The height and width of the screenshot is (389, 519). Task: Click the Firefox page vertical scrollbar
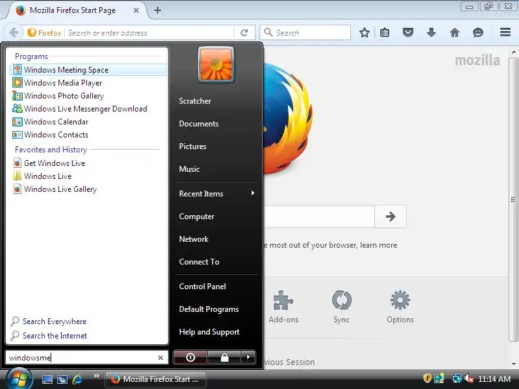513,200
